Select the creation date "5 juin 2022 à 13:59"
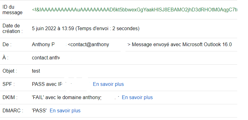 coord(53,29)
